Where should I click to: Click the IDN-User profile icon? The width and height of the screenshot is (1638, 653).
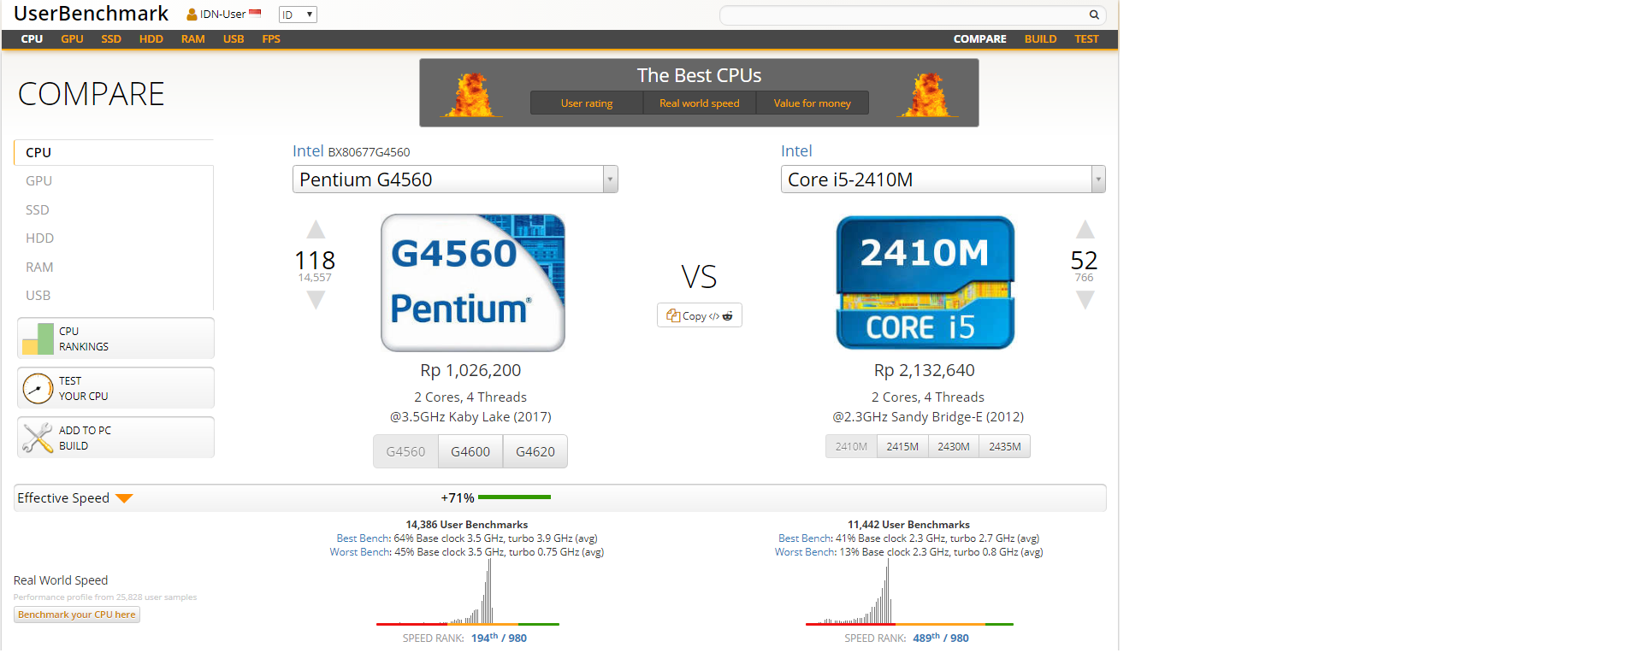[x=192, y=15]
